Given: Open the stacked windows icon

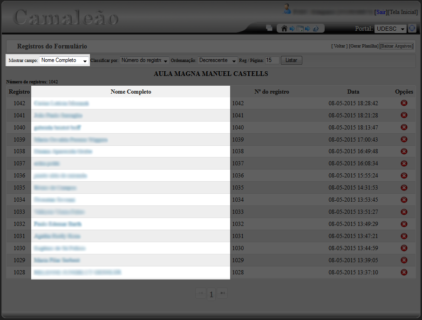Looking at the screenshot, I should (269, 28).
